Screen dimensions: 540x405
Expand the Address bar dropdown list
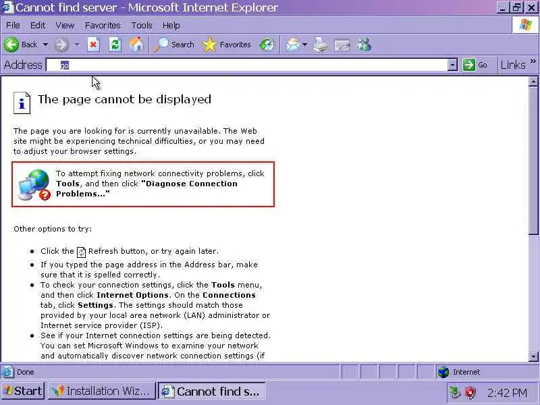point(452,65)
